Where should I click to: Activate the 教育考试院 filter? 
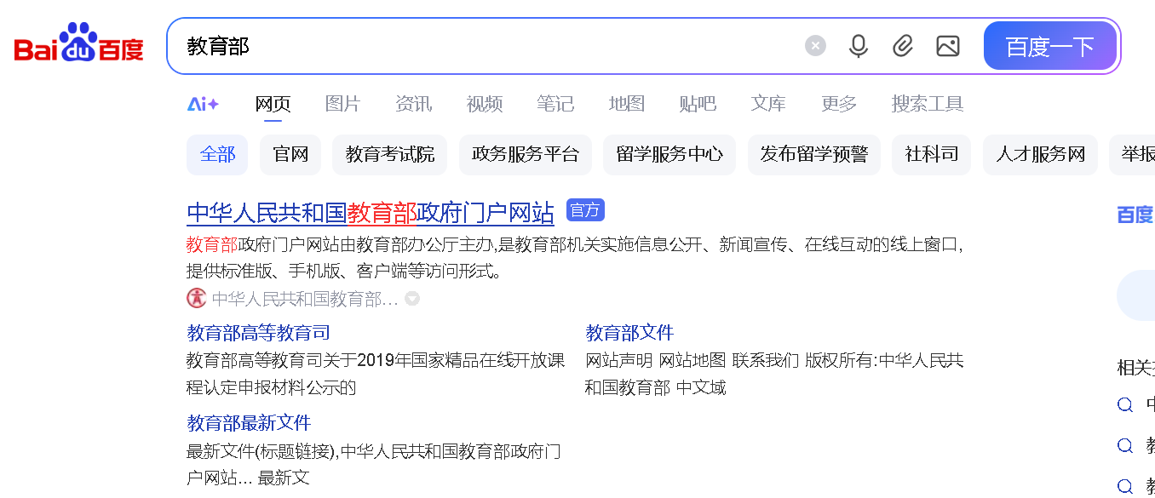point(389,154)
